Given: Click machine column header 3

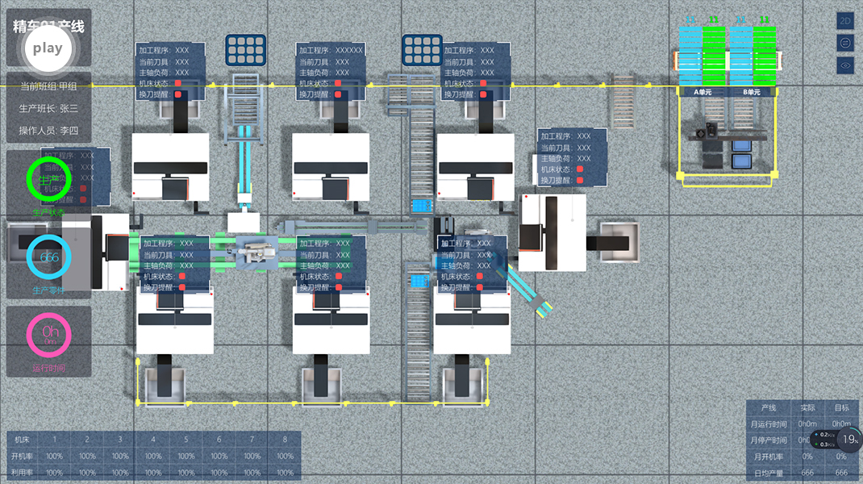Looking at the screenshot, I should pos(120,440).
